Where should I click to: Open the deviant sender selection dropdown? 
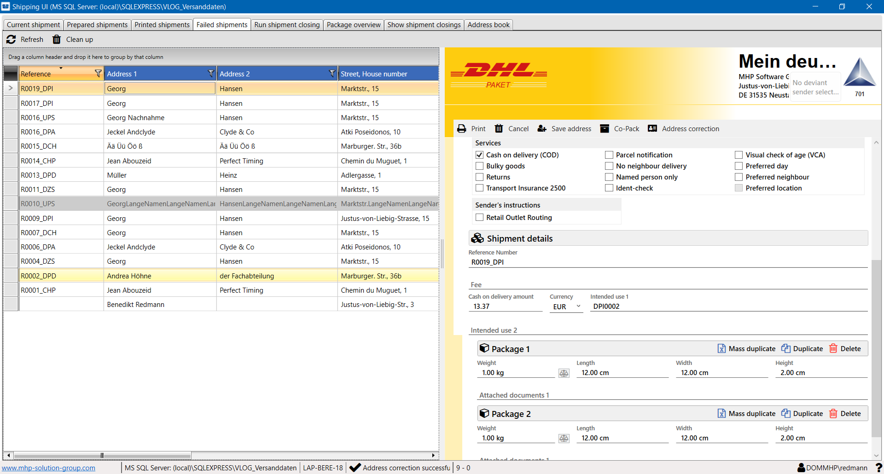click(815, 87)
